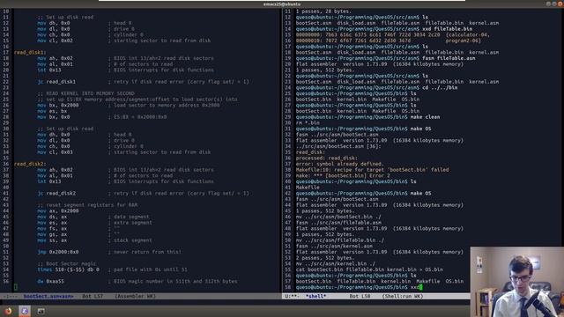Click OS.bin in shell line 57 listing
The image size is (564, 317).
(455, 281)
